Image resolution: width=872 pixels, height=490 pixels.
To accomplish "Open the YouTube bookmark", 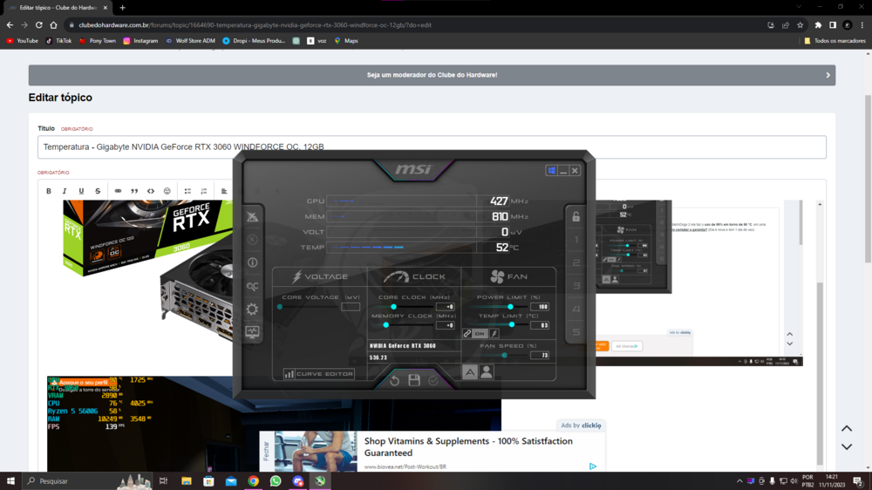I will coord(22,40).
